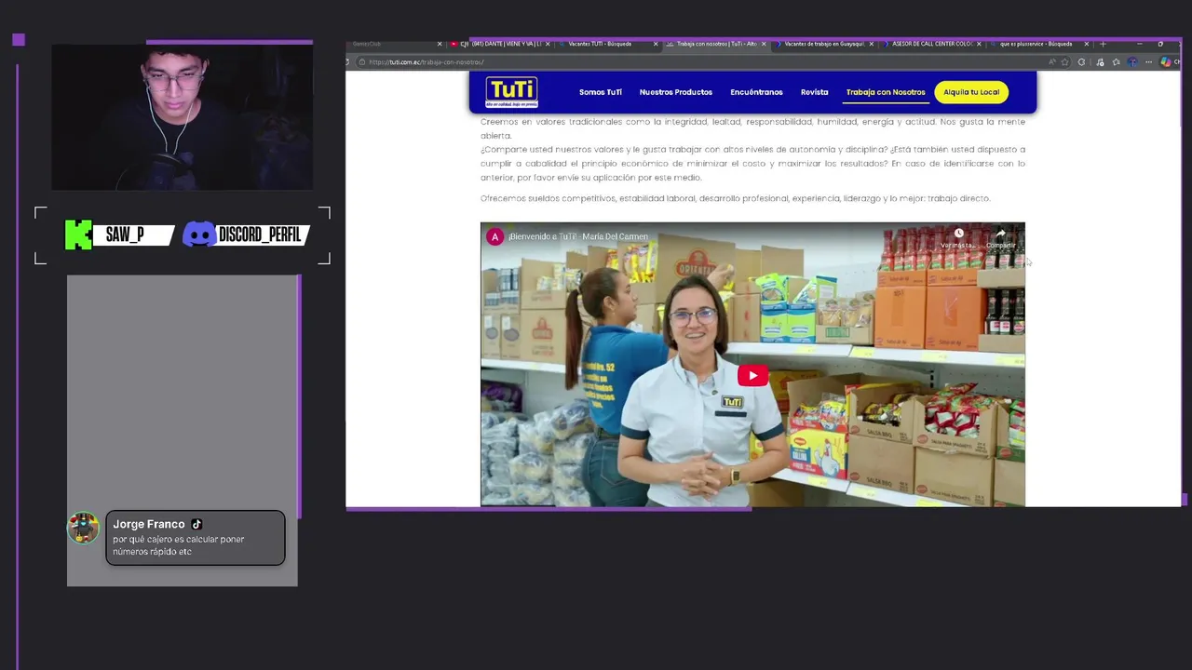Image resolution: width=1192 pixels, height=670 pixels.
Task: Open the Nuestros Productos menu item
Action: tap(675, 92)
